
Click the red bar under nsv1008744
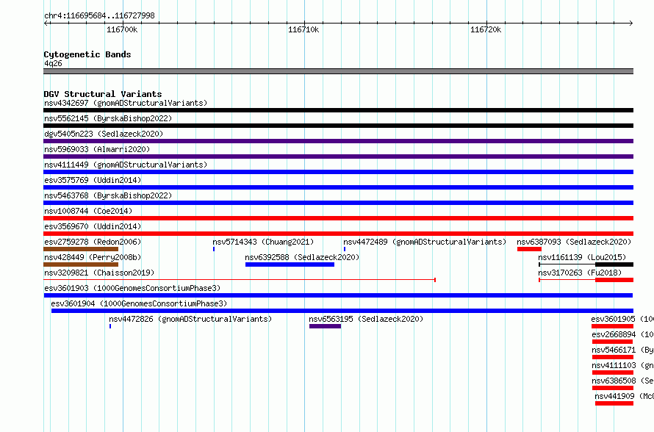click(338, 218)
